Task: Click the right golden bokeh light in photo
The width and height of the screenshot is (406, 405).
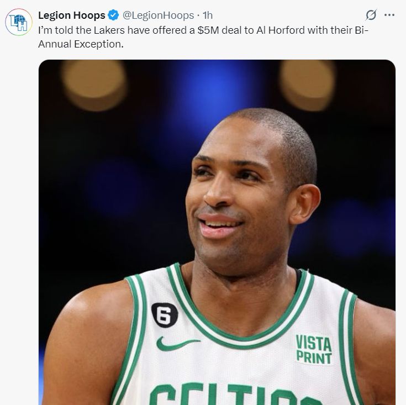Action: pyautogui.click(x=308, y=85)
